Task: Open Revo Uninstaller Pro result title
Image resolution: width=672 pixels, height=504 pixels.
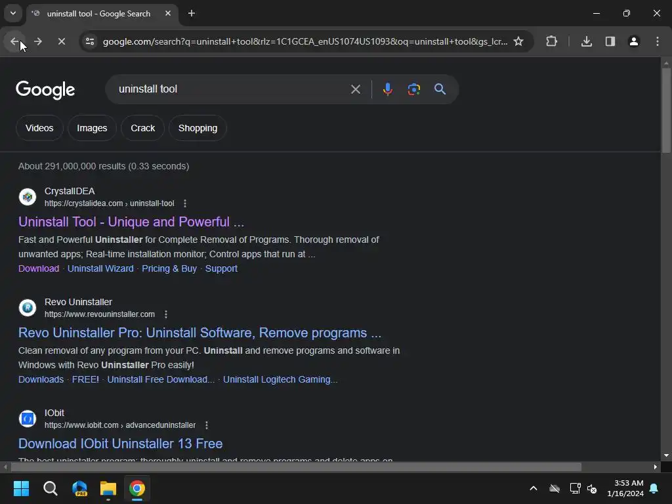Action: point(199,333)
